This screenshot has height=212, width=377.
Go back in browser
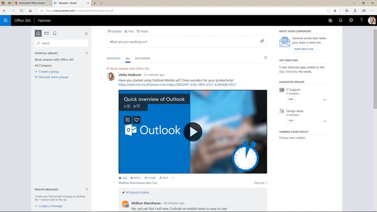[x=4, y=10]
